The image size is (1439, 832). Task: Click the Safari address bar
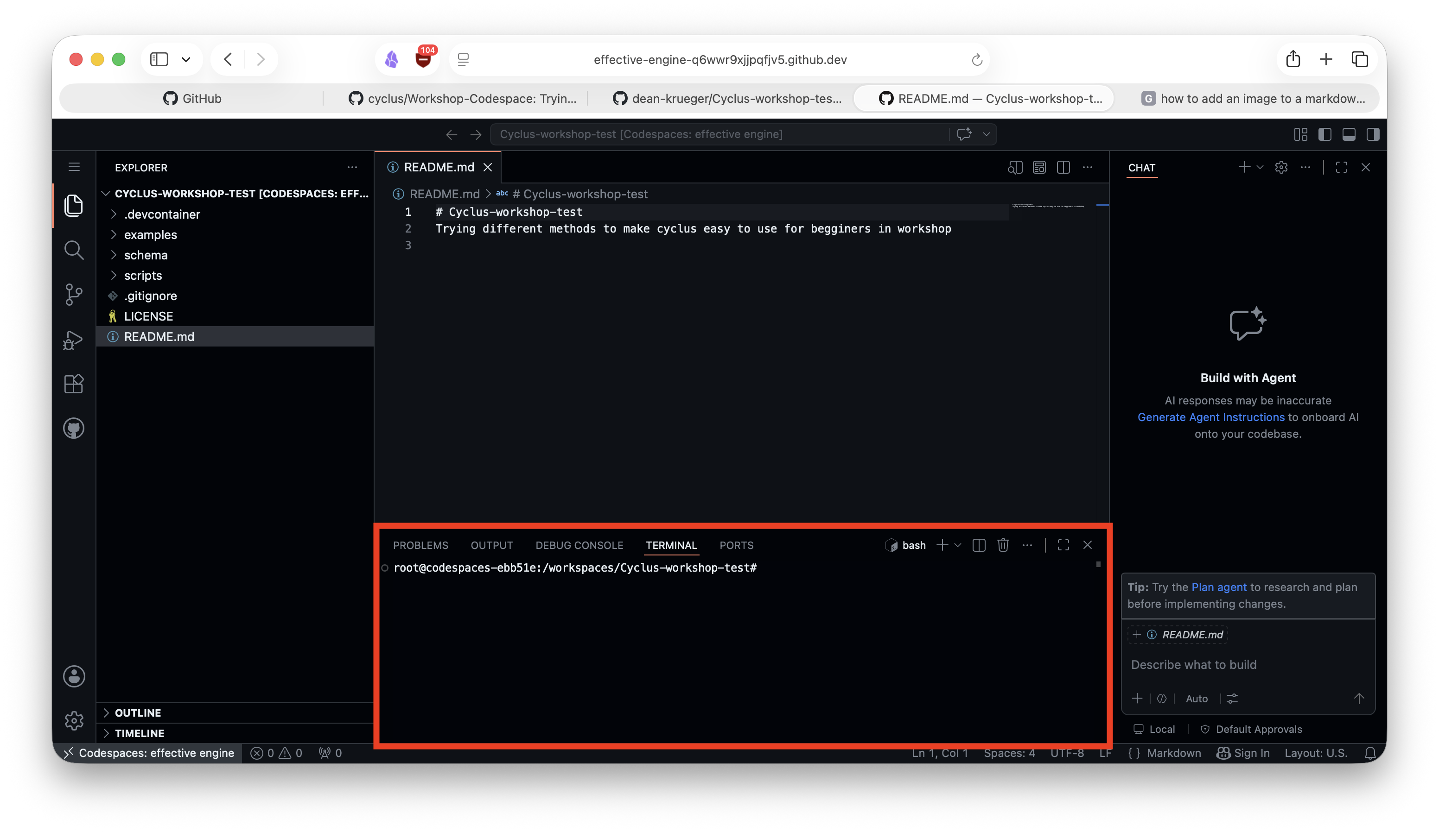719,59
